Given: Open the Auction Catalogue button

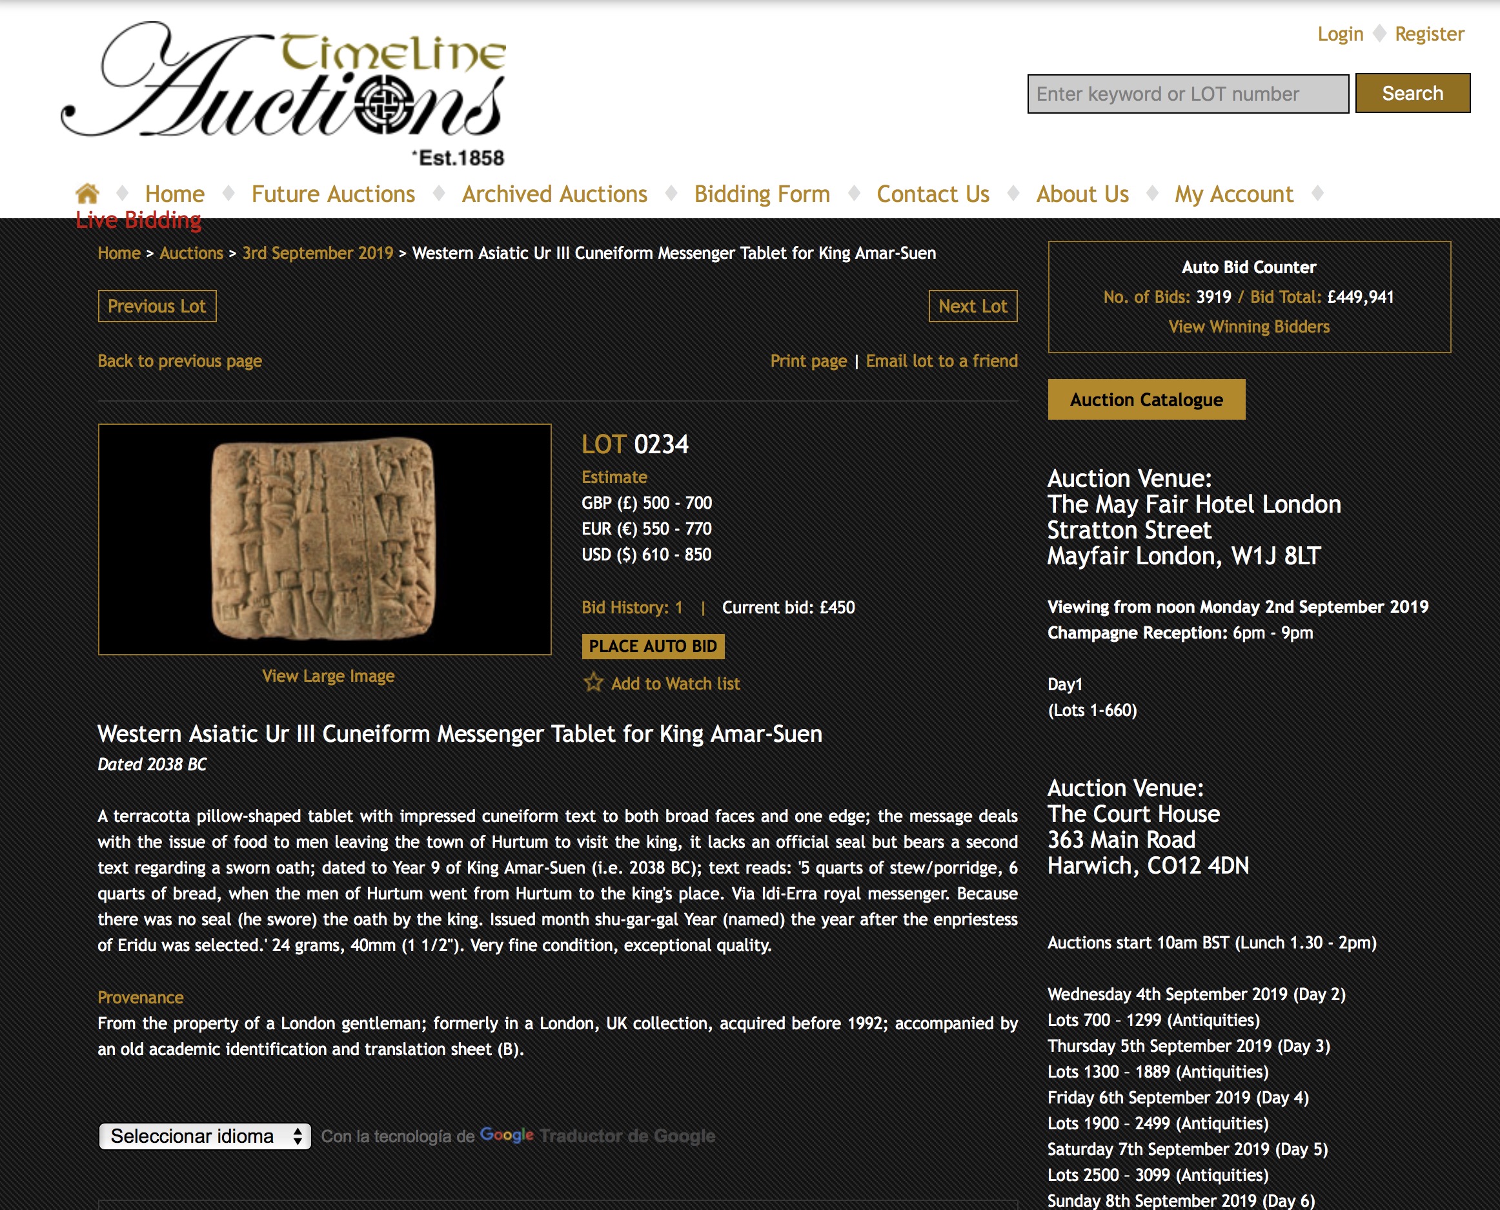Looking at the screenshot, I should [1146, 400].
